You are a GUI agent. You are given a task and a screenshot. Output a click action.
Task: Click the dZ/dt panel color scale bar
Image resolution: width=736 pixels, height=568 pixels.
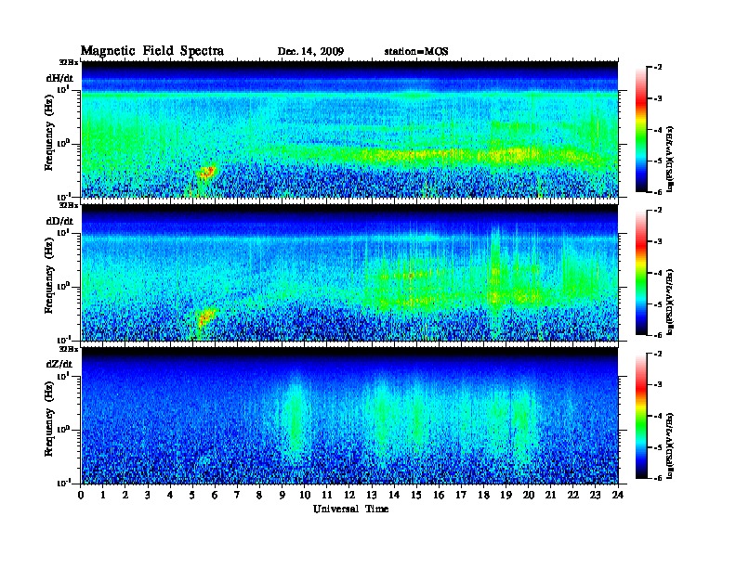pos(641,416)
